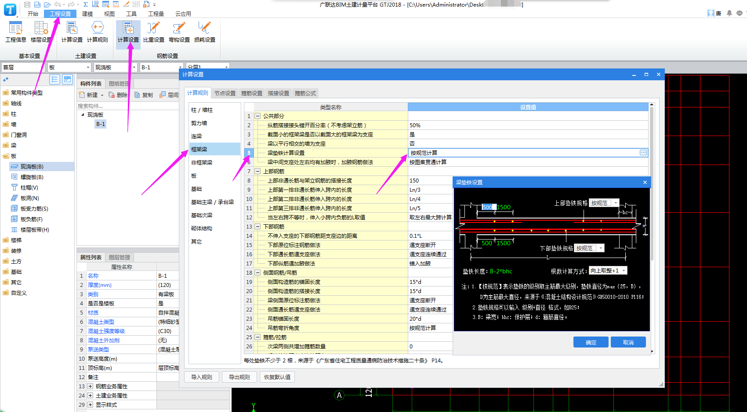Open 比重设置 weight settings icon
747x412 pixels.
point(154,32)
